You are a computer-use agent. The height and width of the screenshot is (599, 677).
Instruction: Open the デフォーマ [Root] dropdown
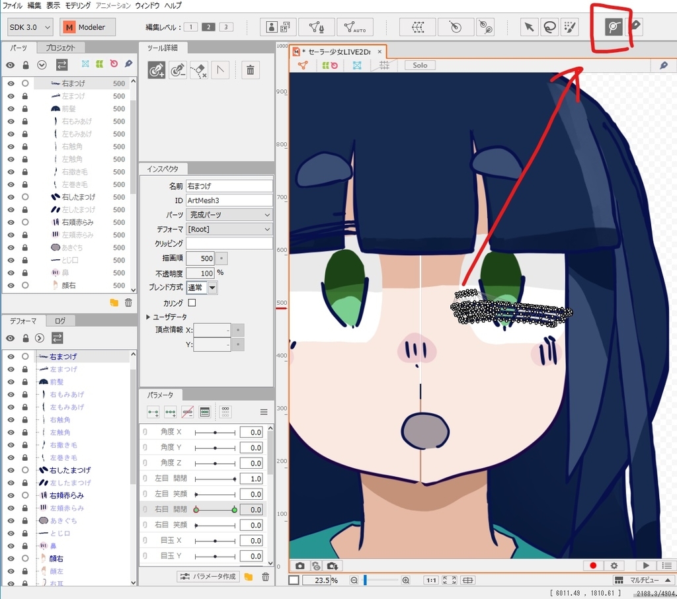point(229,229)
